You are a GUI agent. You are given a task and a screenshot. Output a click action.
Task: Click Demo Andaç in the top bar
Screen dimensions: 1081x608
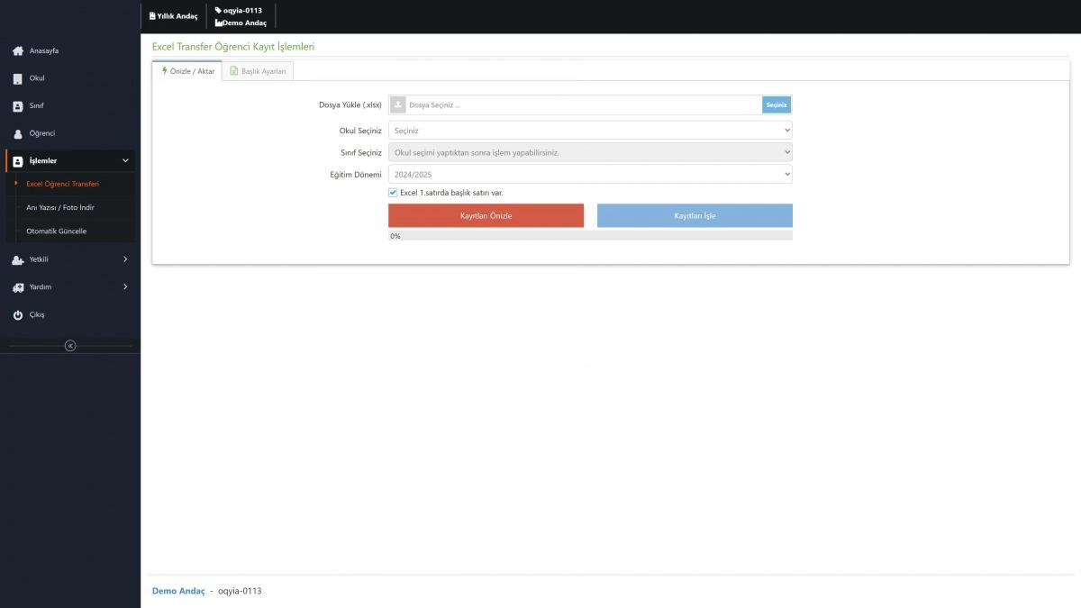point(245,23)
